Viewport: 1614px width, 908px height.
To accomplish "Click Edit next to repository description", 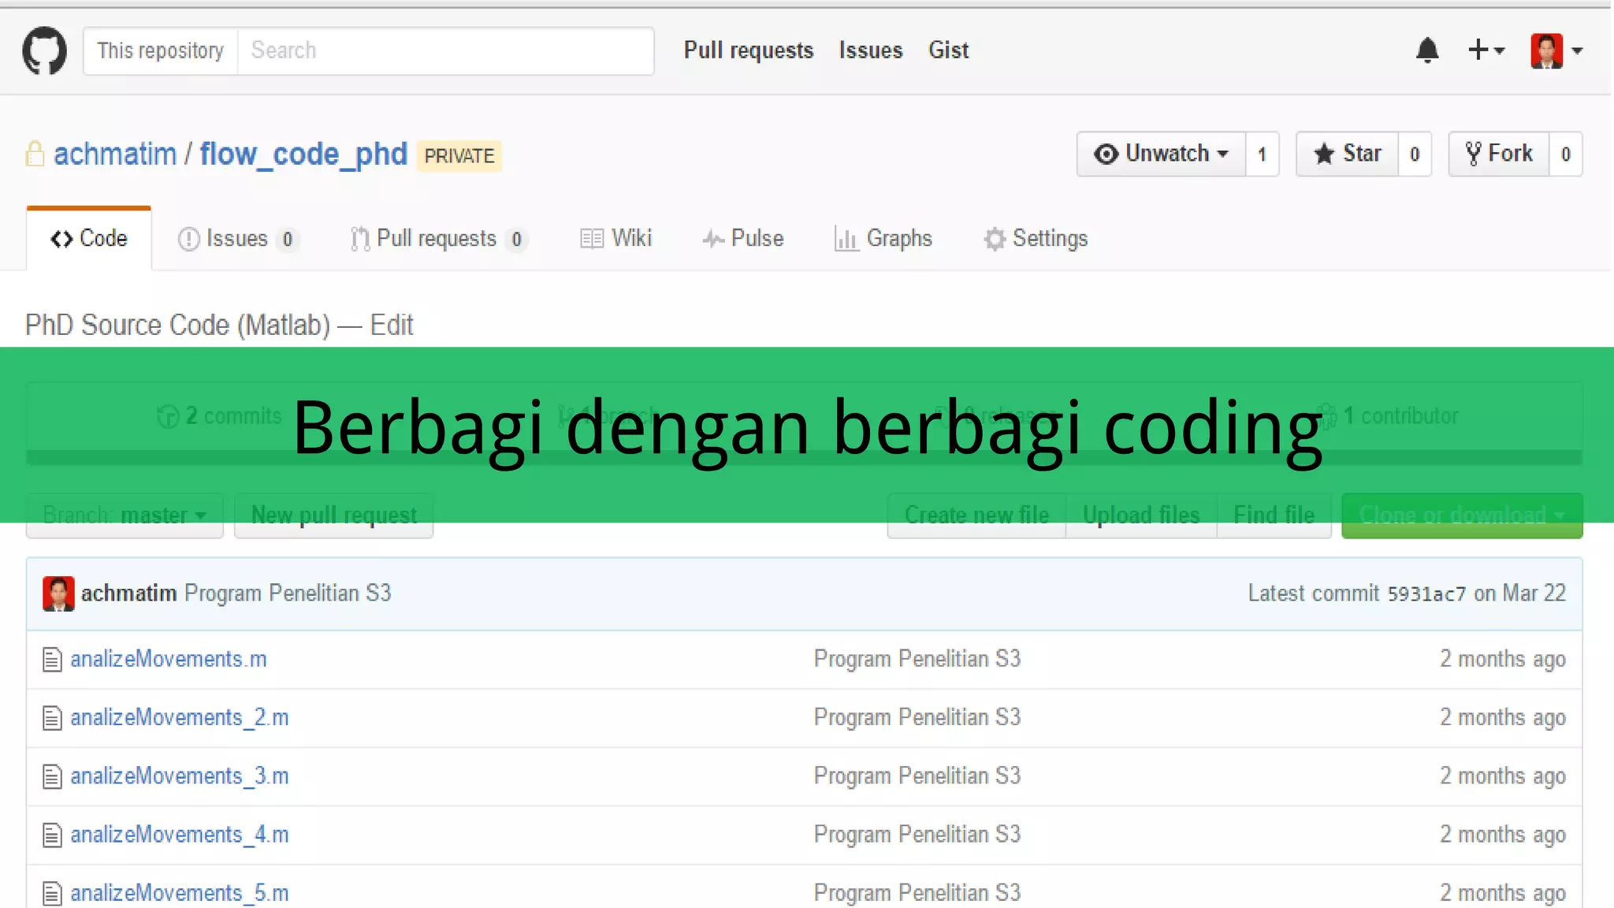I will [x=391, y=325].
